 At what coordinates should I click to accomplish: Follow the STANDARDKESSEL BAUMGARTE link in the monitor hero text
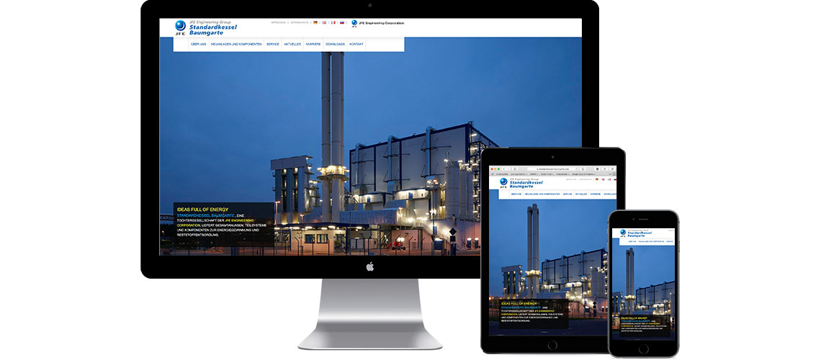point(205,215)
